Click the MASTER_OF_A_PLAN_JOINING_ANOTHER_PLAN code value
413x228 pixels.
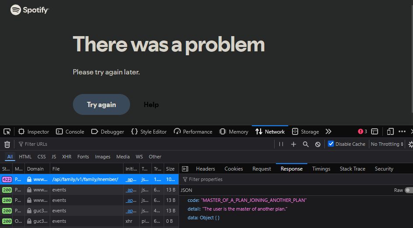(254, 200)
